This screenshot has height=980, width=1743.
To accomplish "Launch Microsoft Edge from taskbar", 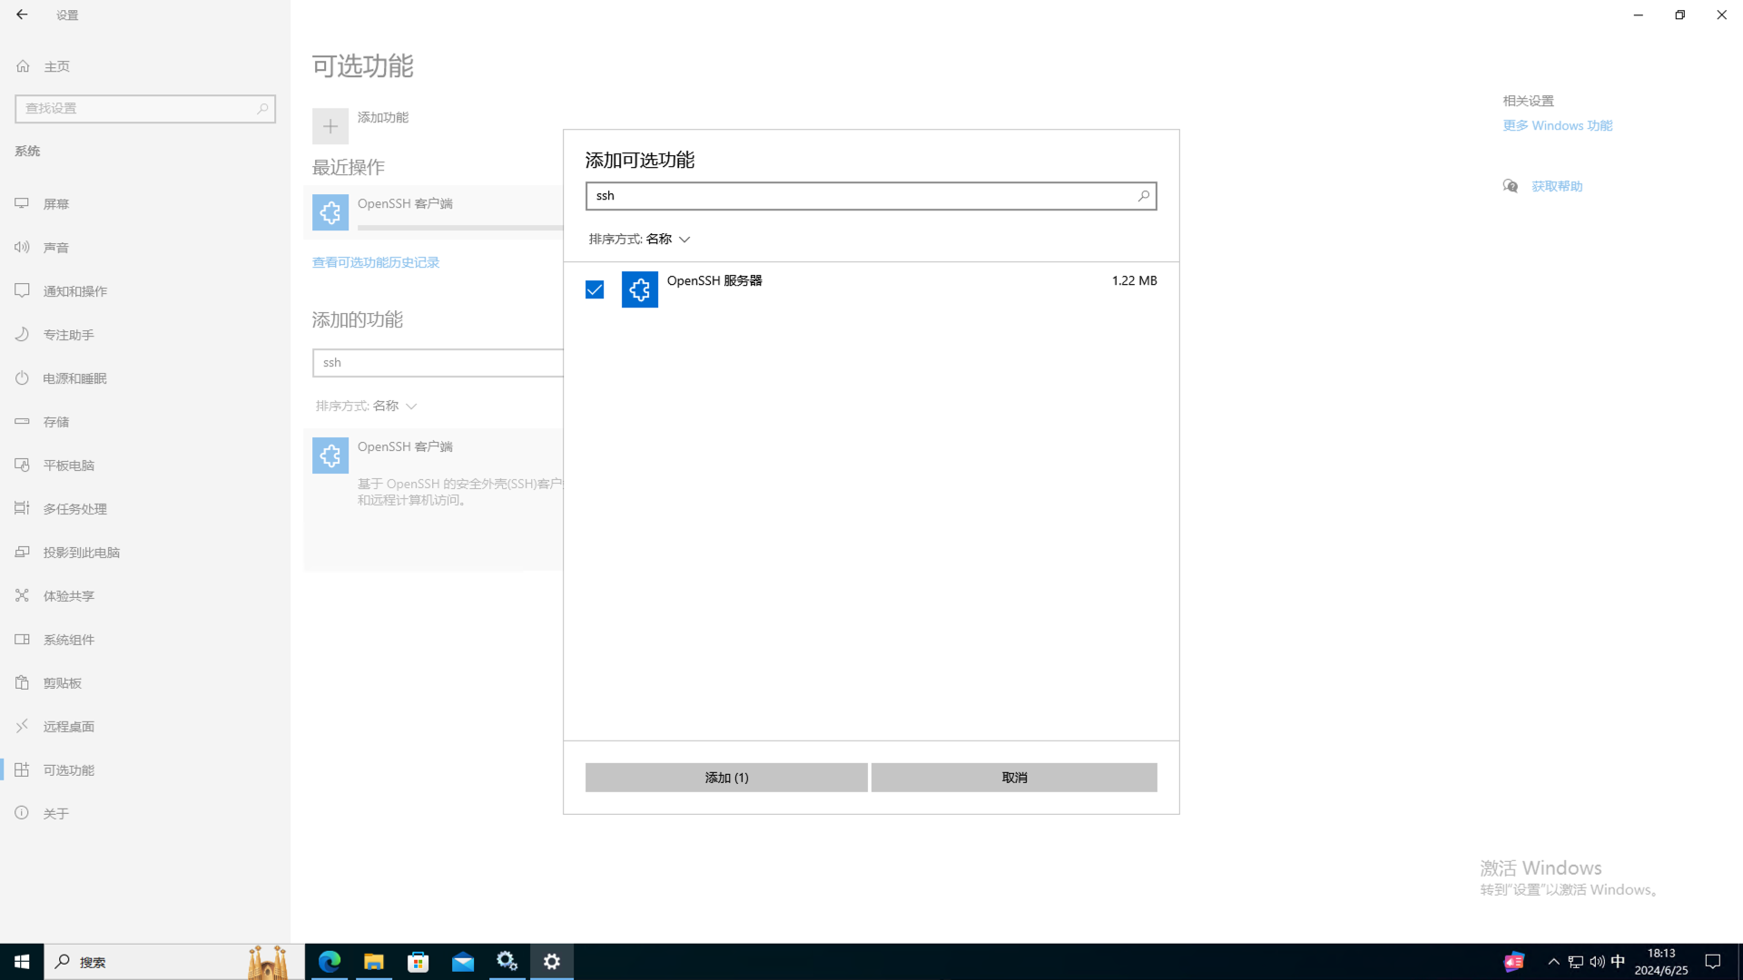I will (330, 962).
